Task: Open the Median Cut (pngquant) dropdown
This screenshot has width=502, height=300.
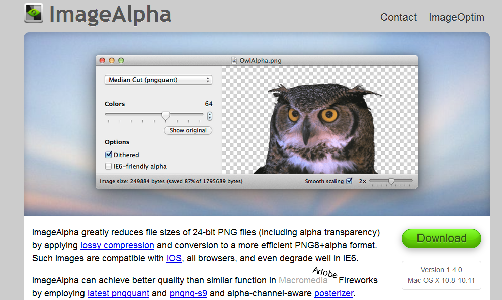Action: [158, 80]
